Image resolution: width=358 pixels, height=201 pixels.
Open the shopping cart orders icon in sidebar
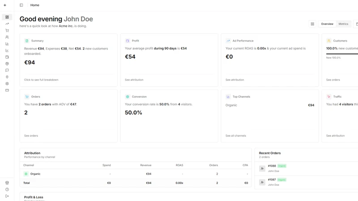[x=7, y=30]
